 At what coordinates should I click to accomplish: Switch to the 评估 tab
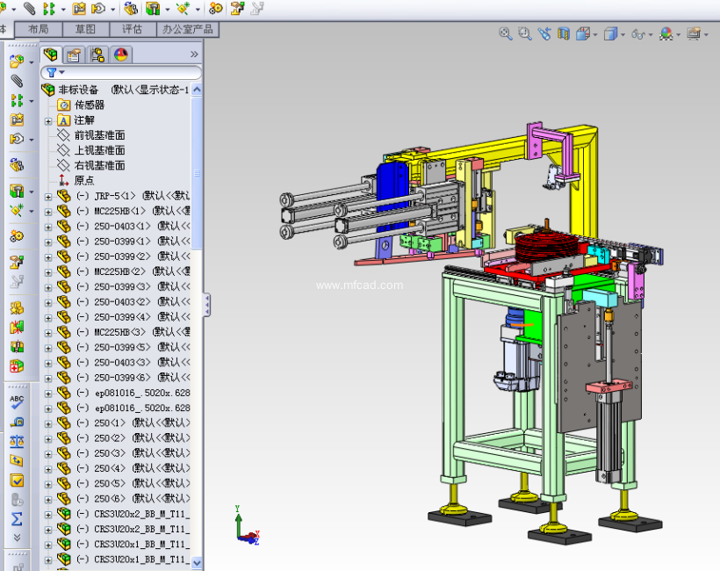pyautogui.click(x=132, y=29)
